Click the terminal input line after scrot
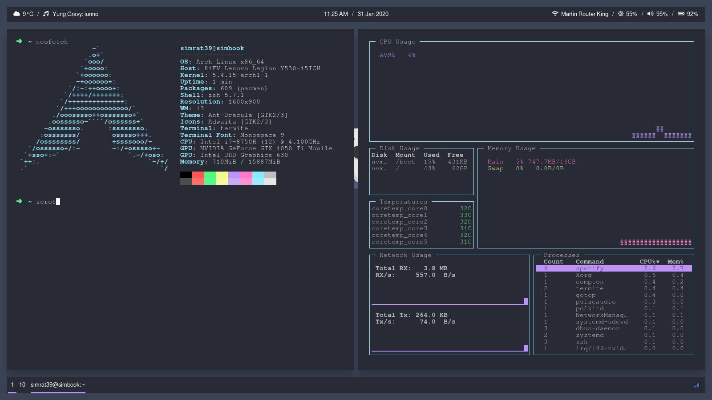Image resolution: width=712 pixels, height=400 pixels. pyautogui.click(x=57, y=201)
